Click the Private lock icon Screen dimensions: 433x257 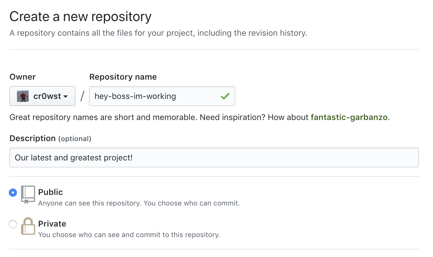pyautogui.click(x=28, y=226)
